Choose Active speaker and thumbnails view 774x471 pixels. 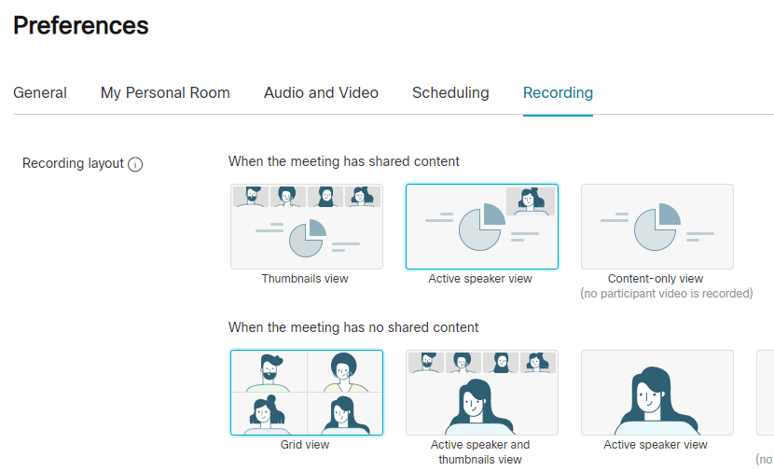coord(482,393)
